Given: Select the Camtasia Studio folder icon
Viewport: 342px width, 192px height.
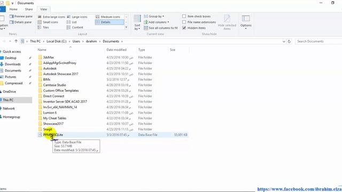Looking at the screenshot, I should tap(40, 85).
